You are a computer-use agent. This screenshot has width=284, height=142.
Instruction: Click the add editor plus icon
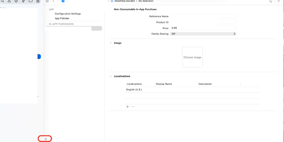[x=279, y=1]
